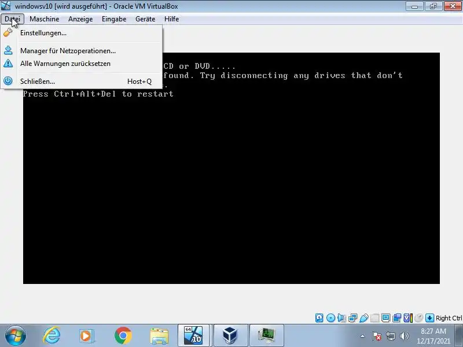Screen dimensions: 463x347
Task: Open the Maschine menu
Action: (x=45, y=19)
